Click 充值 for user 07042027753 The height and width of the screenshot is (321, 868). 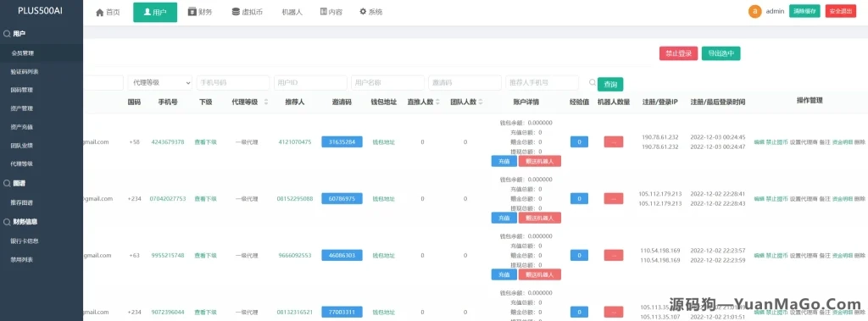pos(504,218)
